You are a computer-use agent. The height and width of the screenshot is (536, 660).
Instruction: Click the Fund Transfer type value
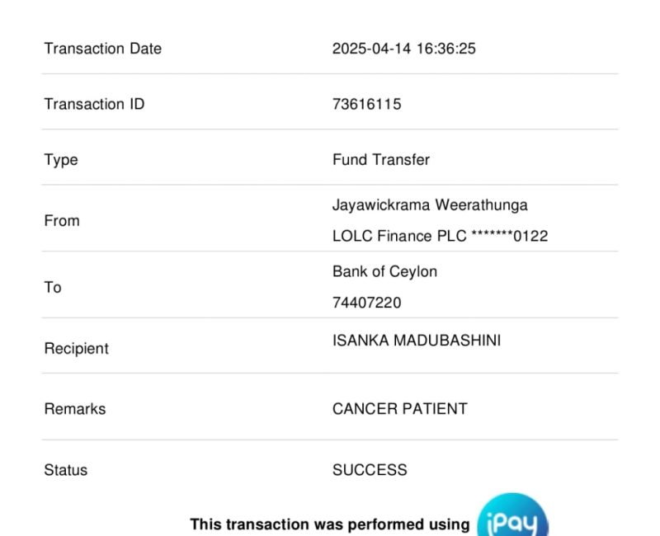(x=380, y=160)
